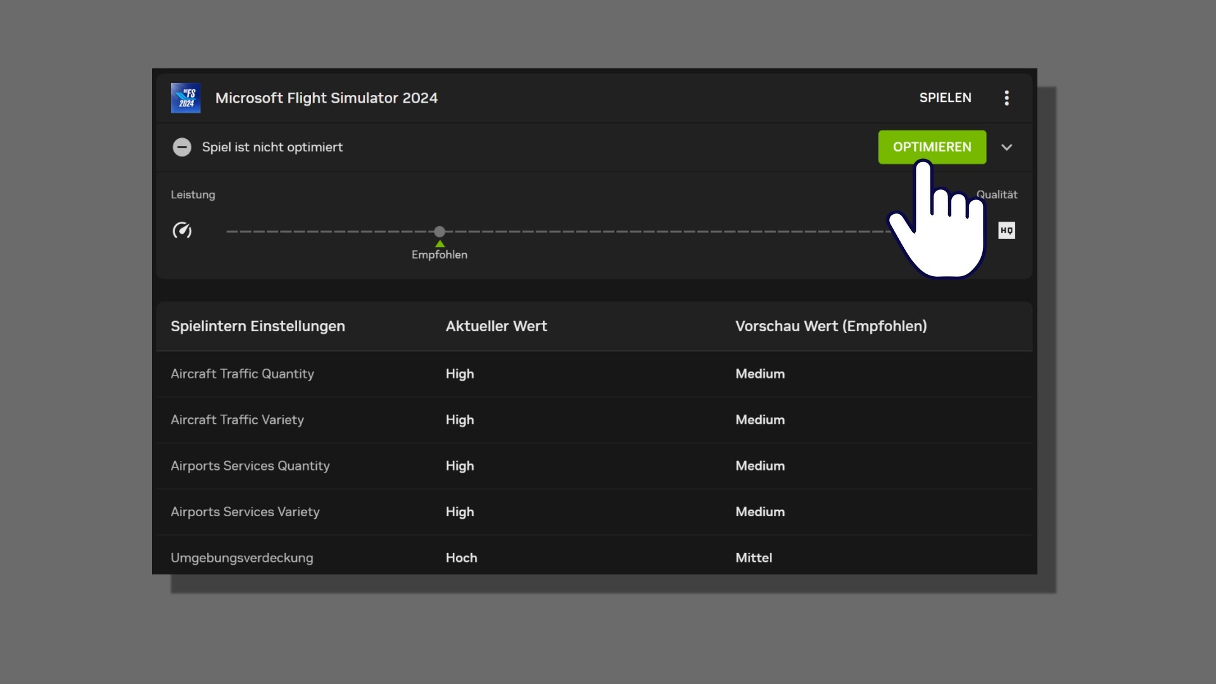Click current value High for Aircraft Traffic Quantity
This screenshot has width=1216, height=684.
pos(460,374)
